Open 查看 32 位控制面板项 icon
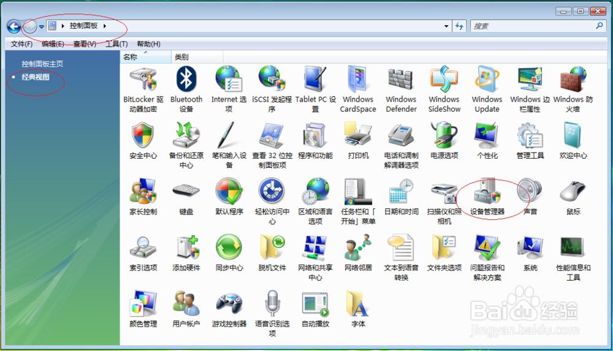613x351 pixels. coord(272,135)
